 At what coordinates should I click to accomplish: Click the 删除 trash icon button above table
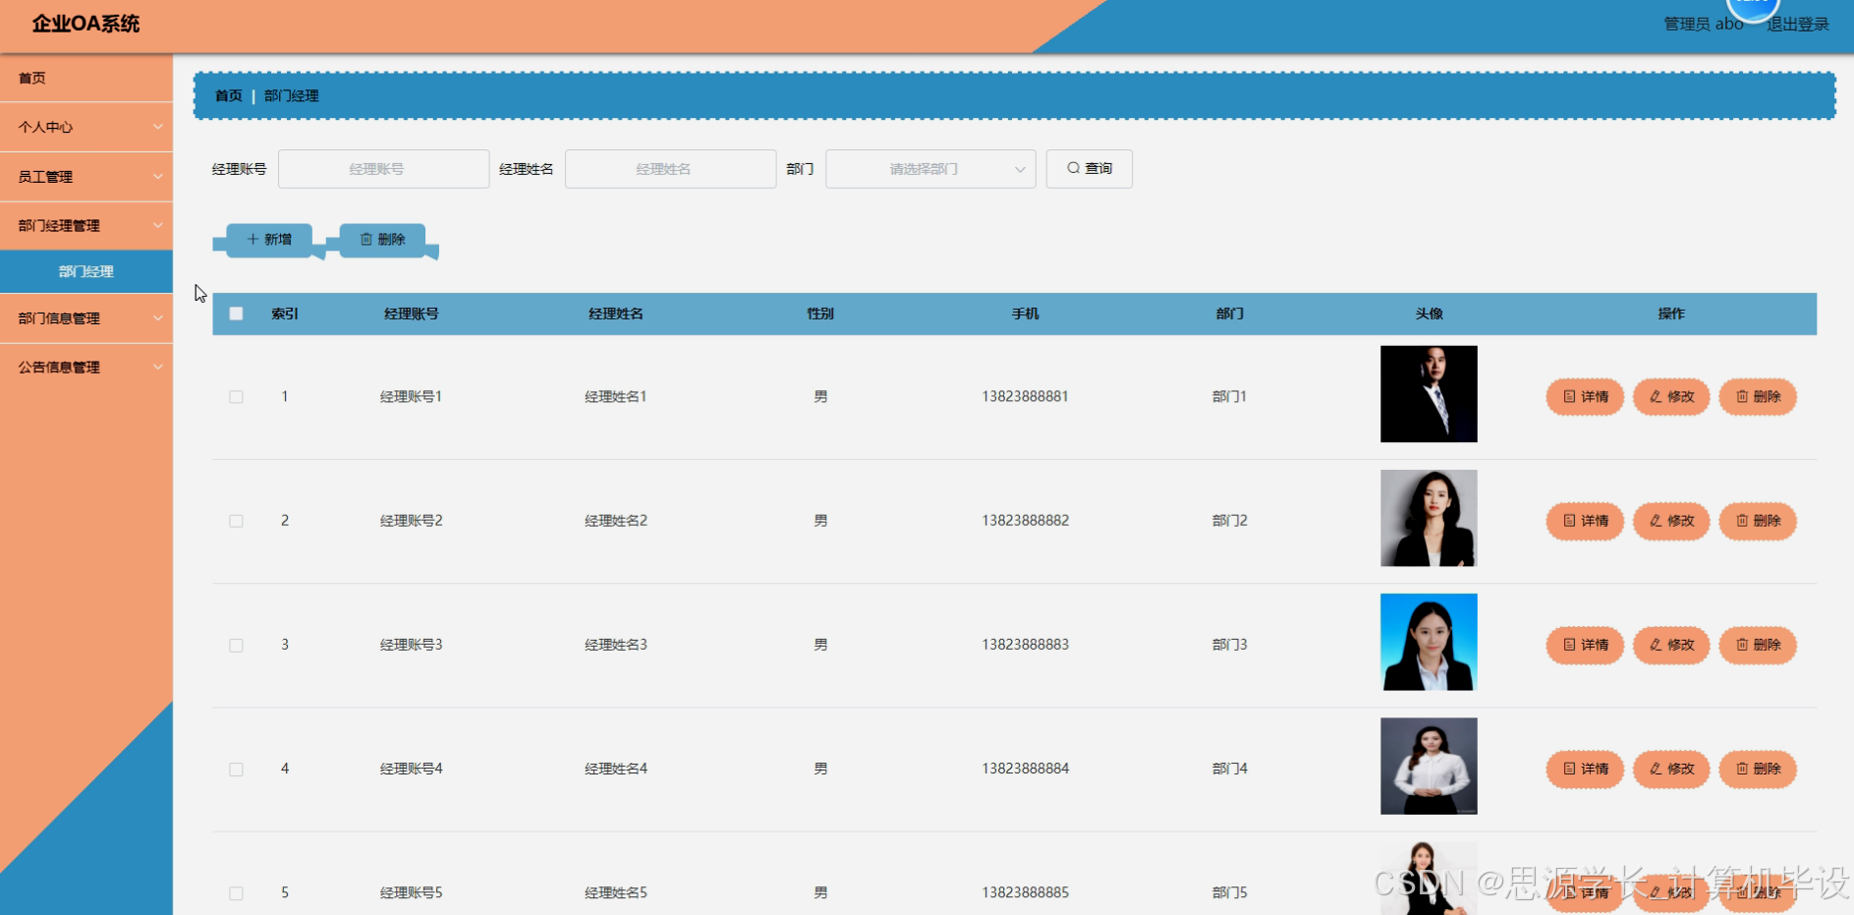click(382, 238)
